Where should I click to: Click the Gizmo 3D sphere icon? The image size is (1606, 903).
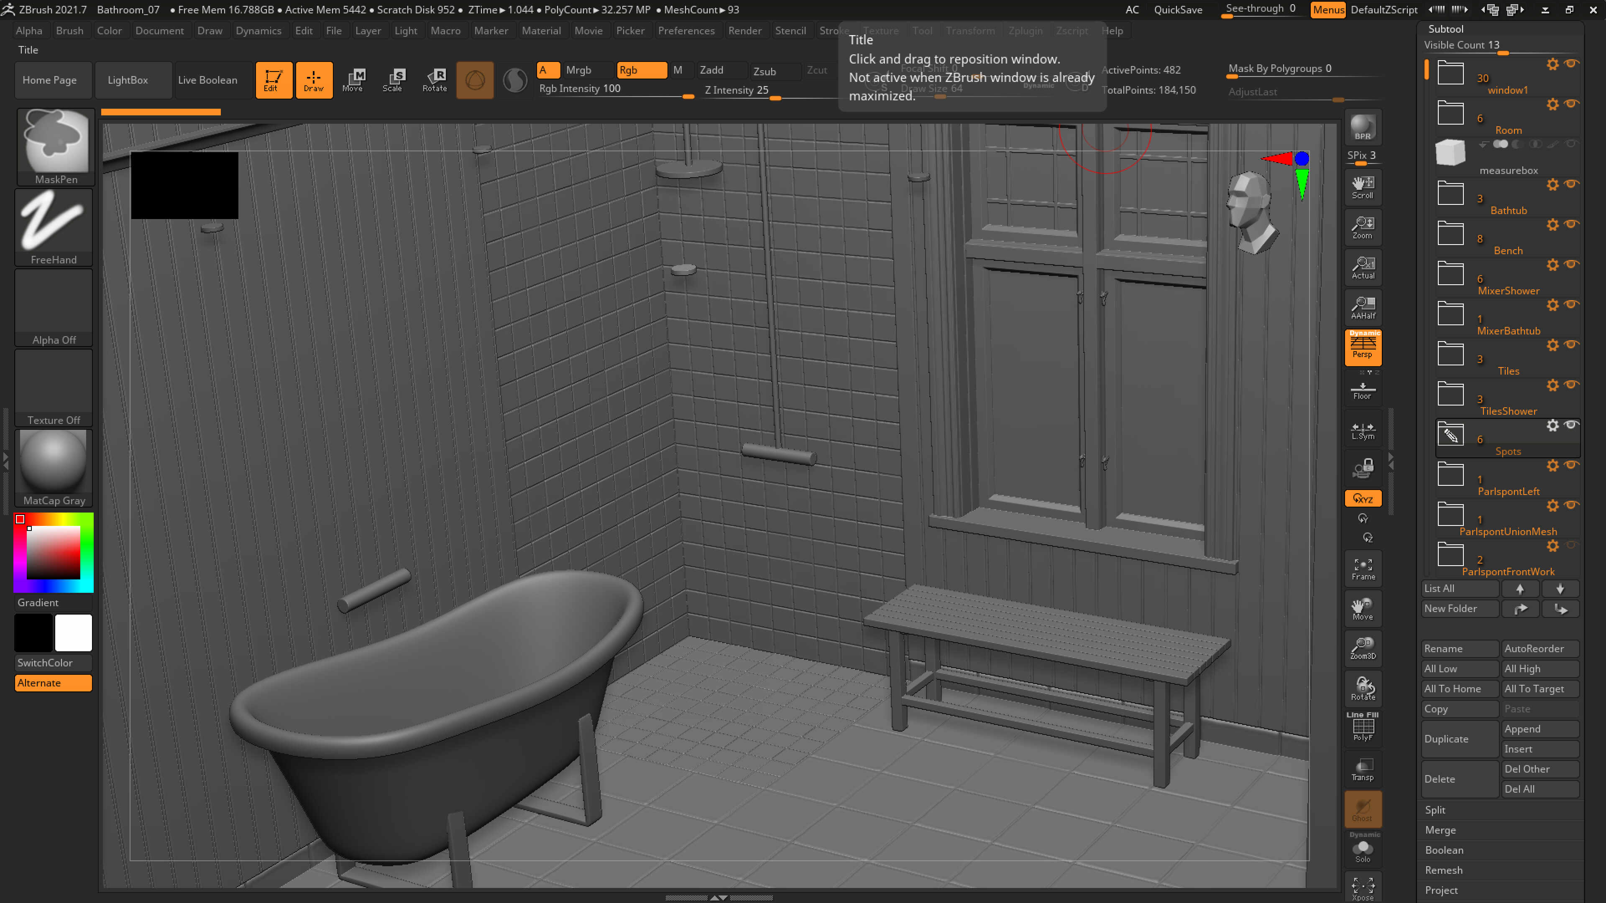point(475,80)
